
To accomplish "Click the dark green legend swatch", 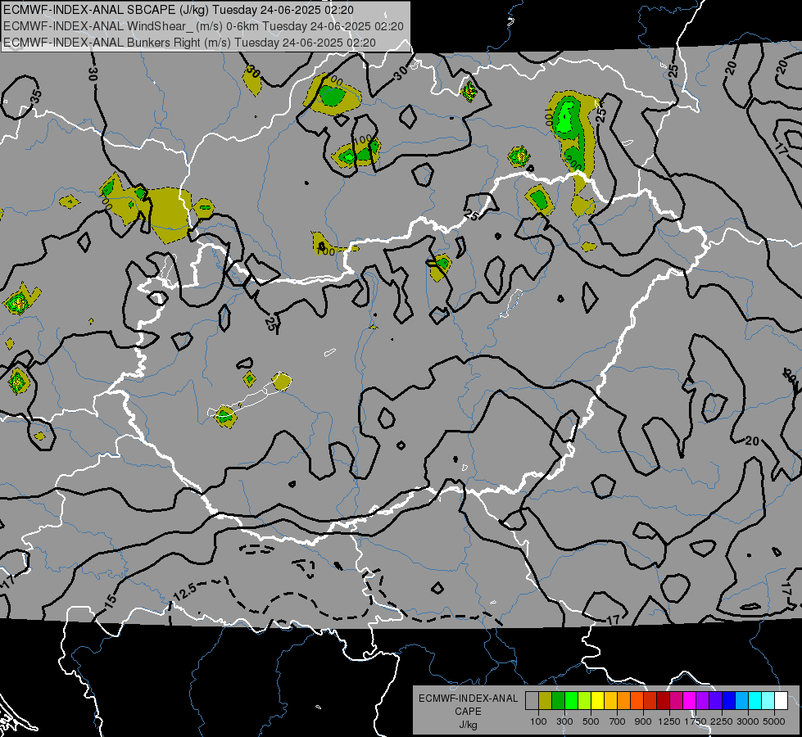I will [x=558, y=701].
